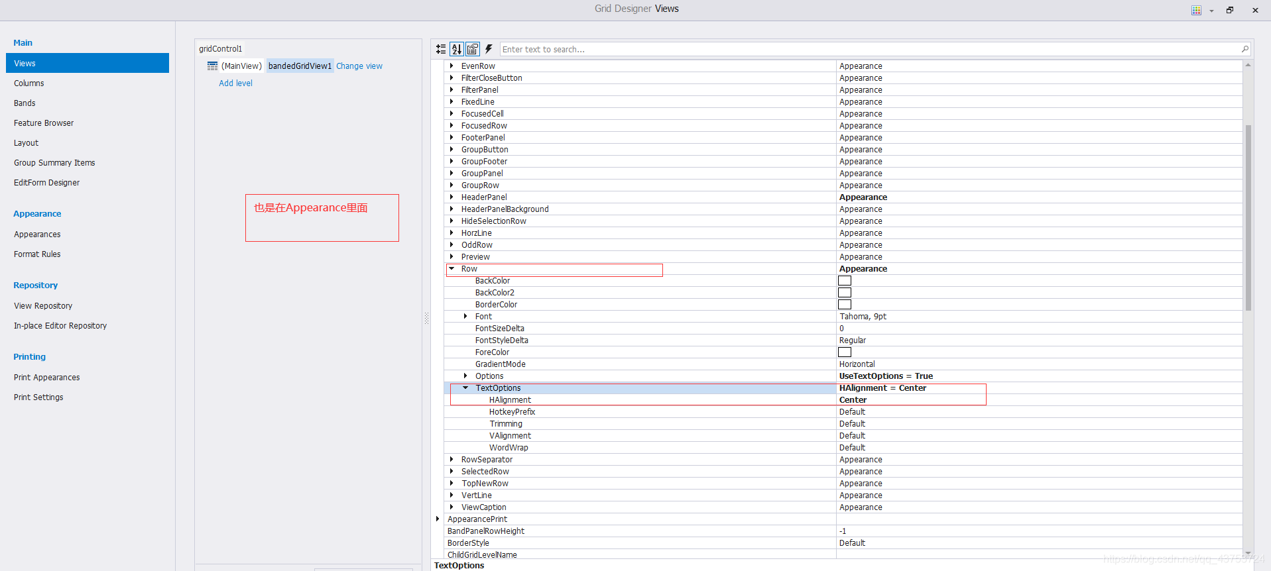The width and height of the screenshot is (1271, 571).
Task: Expand the Font property under Row
Action: (x=465, y=316)
